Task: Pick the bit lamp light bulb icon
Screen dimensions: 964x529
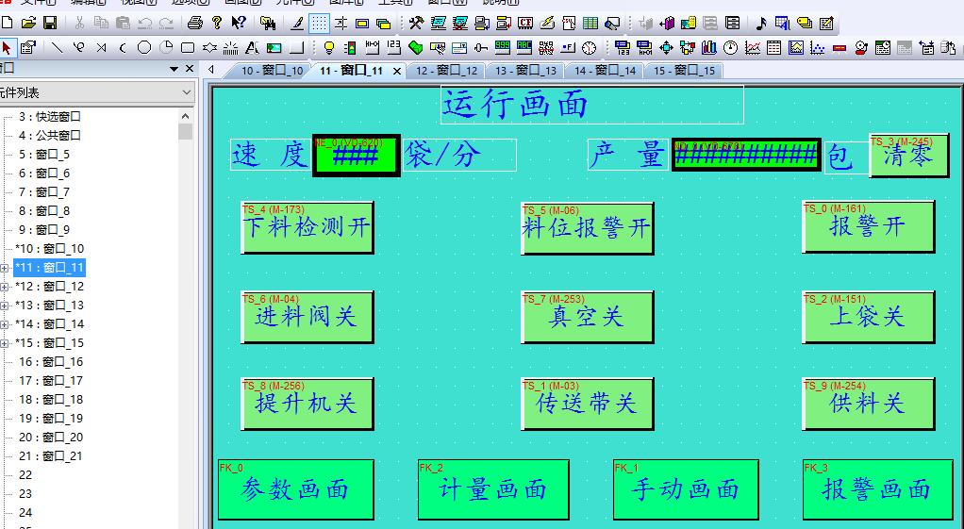Action: tap(328, 47)
